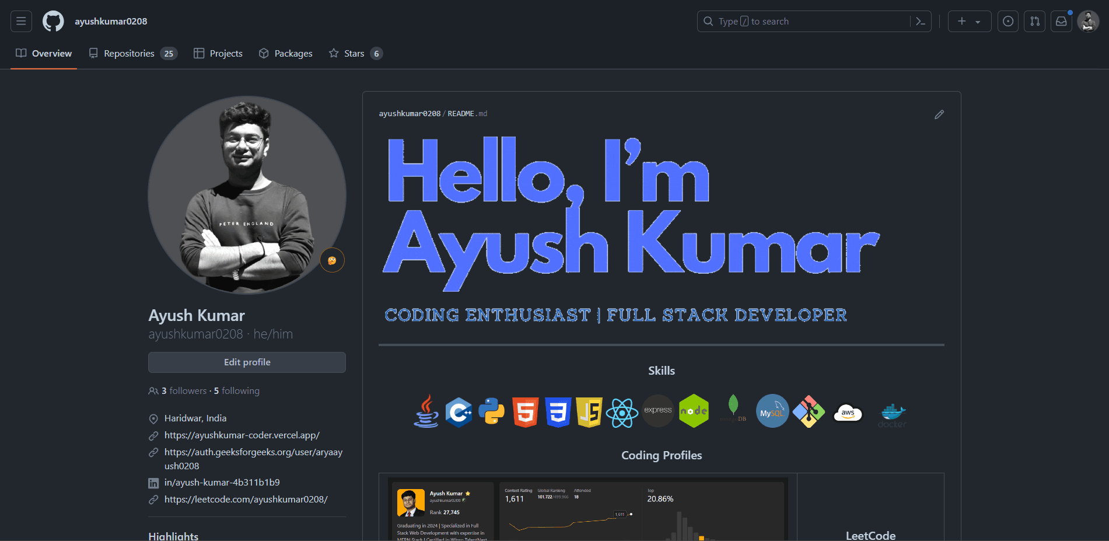
Task: Open the Issues icon in header
Action: point(1007,22)
